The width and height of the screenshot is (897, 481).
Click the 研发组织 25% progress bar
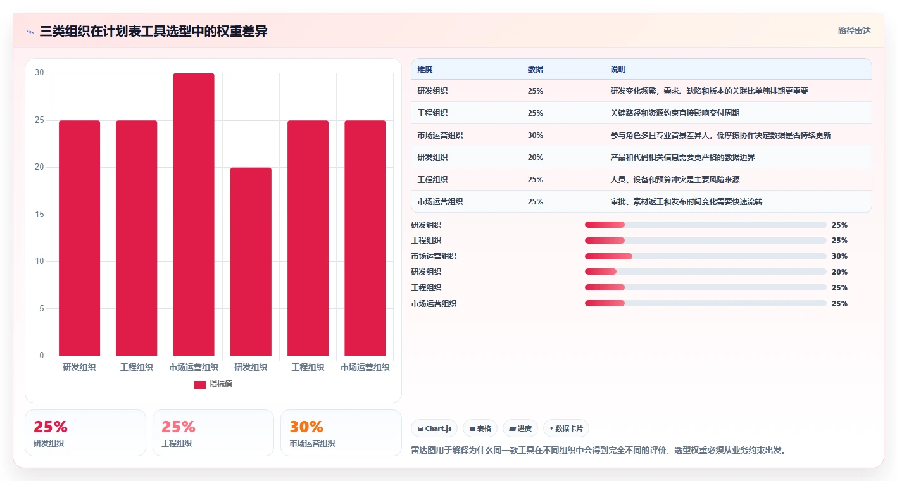pos(706,225)
